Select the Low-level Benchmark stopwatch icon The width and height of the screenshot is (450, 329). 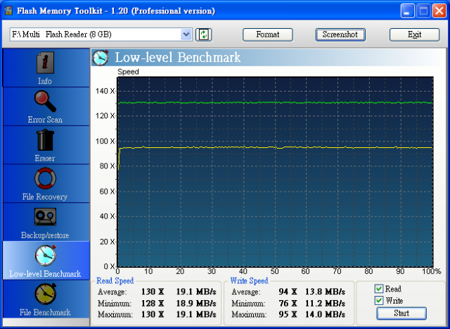[x=45, y=255]
